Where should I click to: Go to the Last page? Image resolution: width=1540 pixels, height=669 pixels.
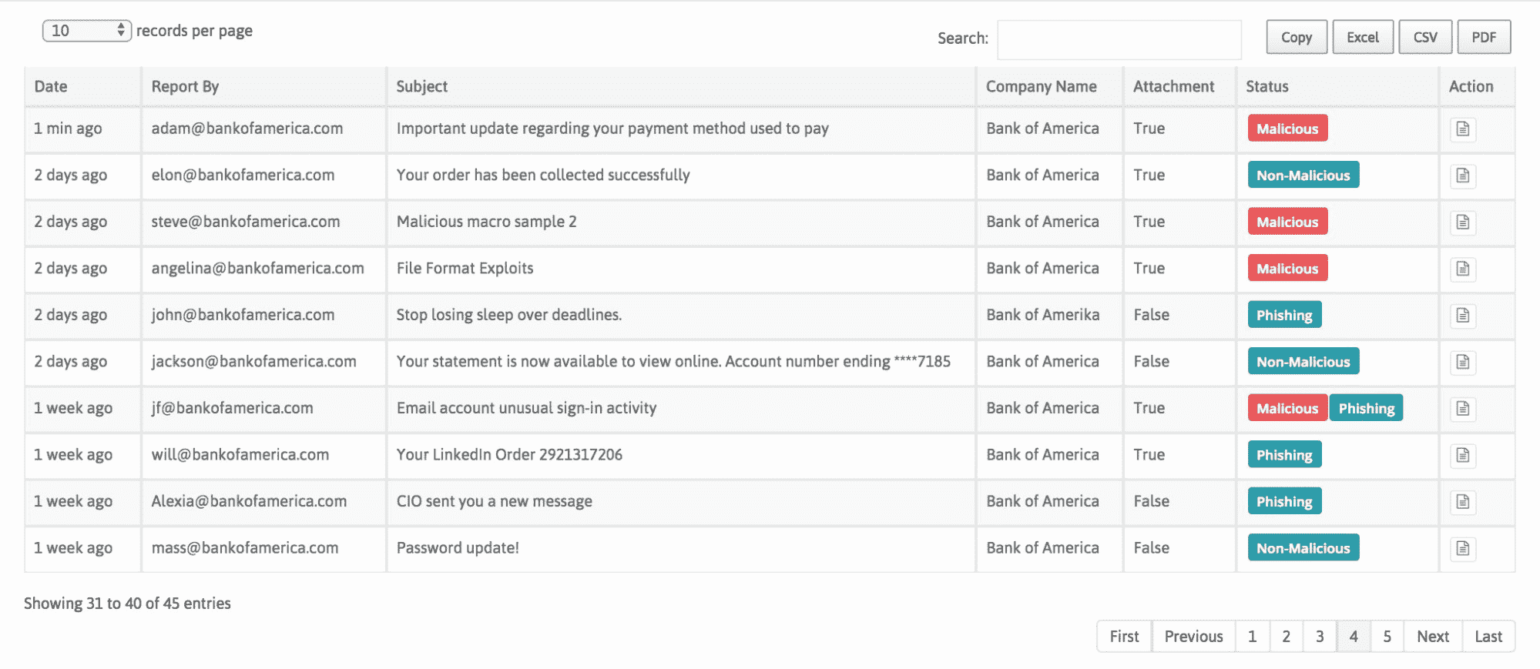(1488, 637)
